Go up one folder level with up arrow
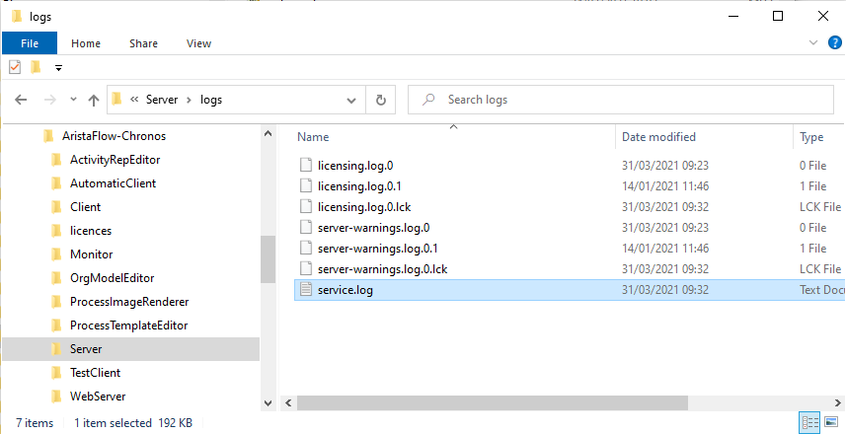Screen dimensions: 846x434 [x=94, y=100]
